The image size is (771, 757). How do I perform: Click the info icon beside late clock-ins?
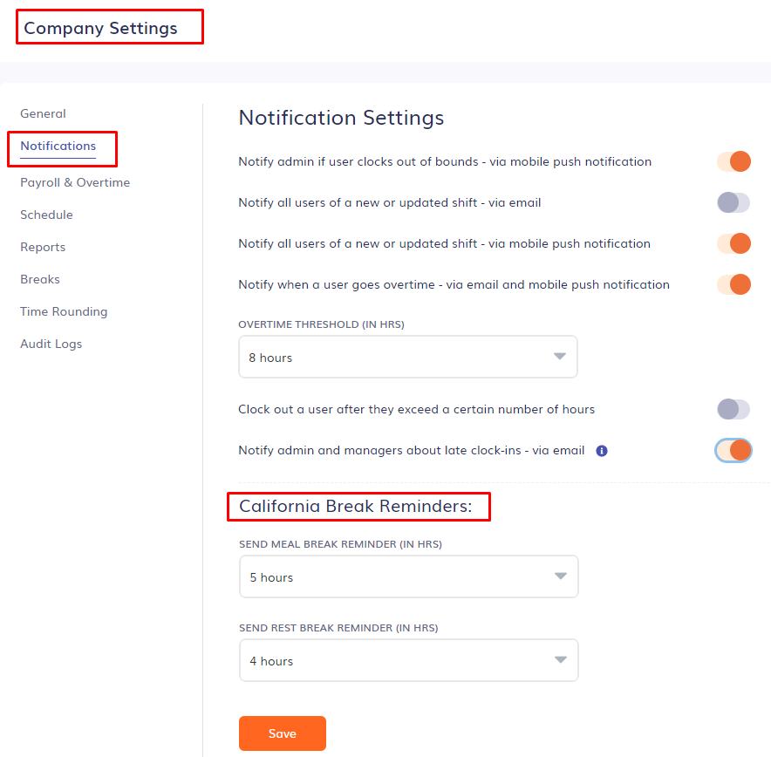602,451
